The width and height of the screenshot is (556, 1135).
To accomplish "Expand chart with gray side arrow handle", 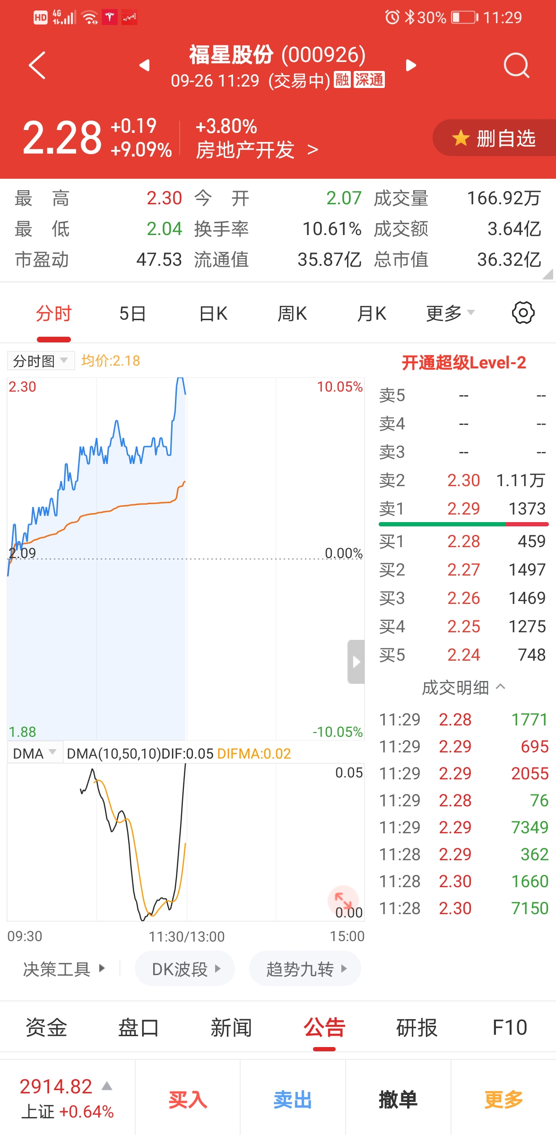I will [x=356, y=662].
